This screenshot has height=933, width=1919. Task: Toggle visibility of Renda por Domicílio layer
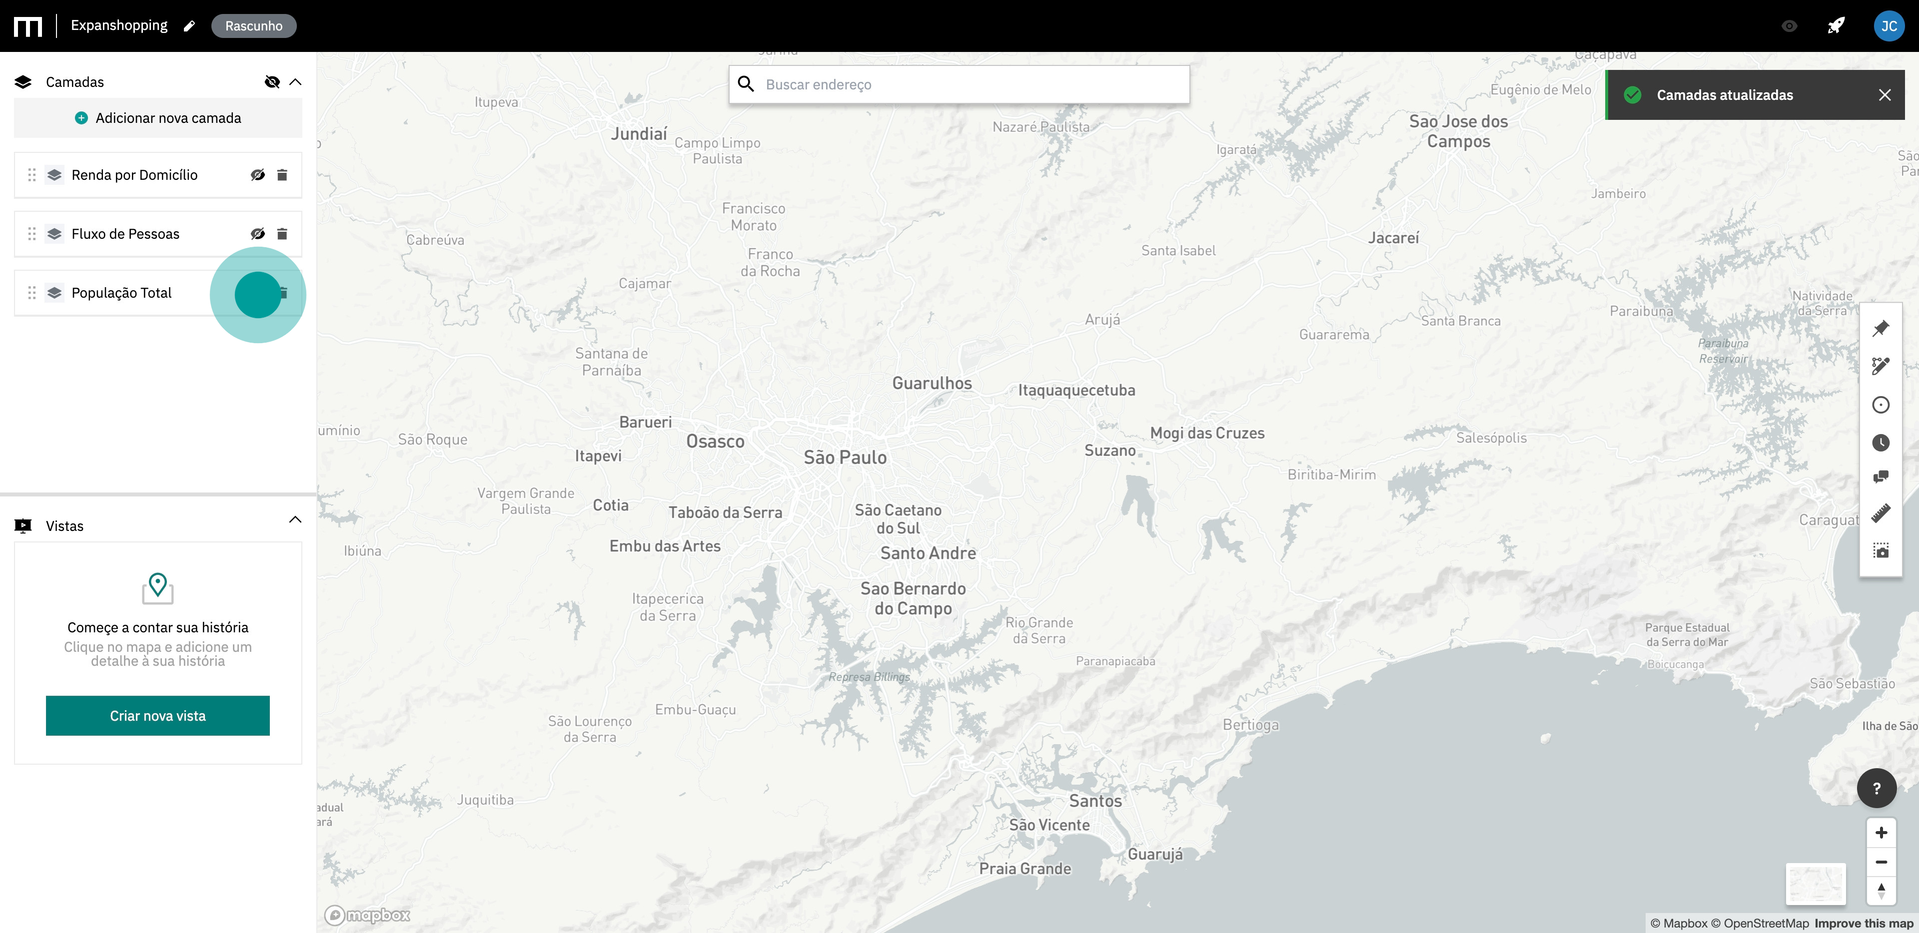point(258,175)
